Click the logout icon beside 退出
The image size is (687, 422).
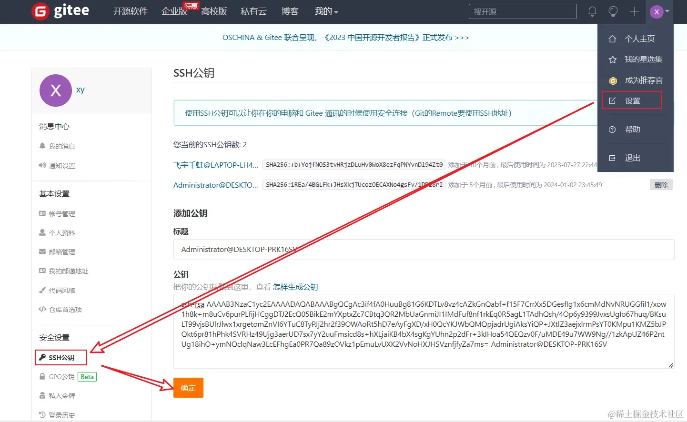[x=613, y=158]
